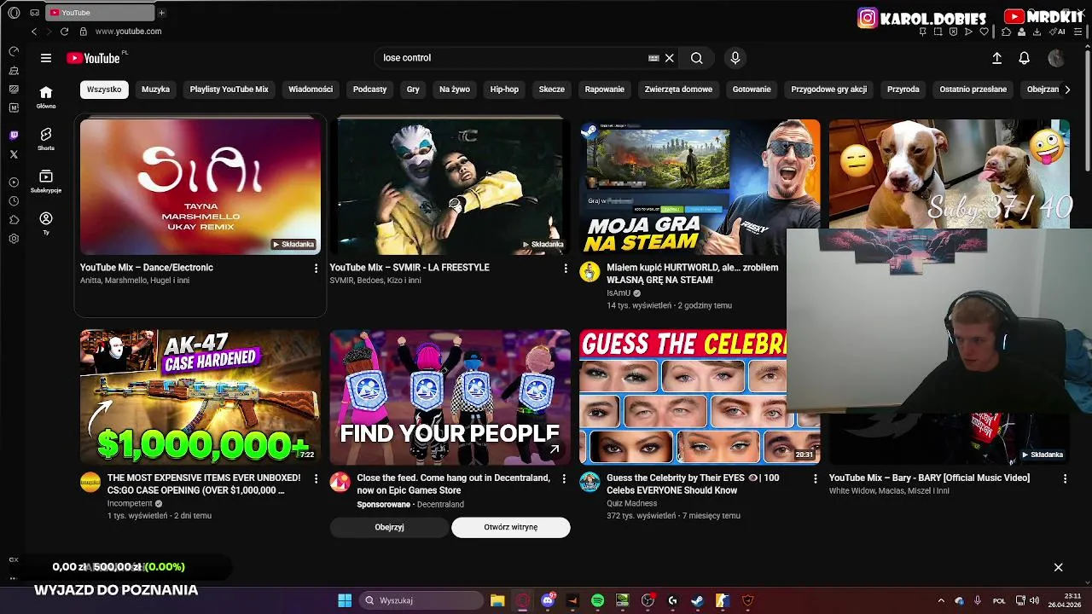This screenshot has height=614, width=1092.
Task: Click Otwórz witrynę button
Action: pos(510,527)
